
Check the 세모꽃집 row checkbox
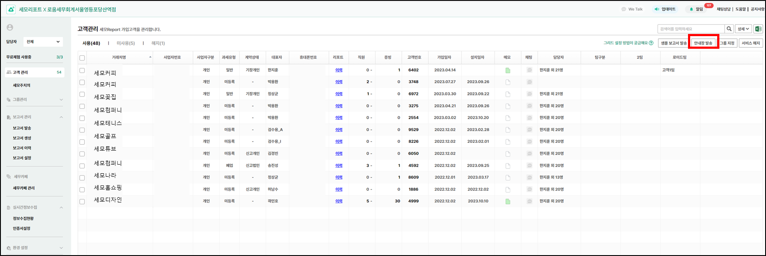click(82, 94)
